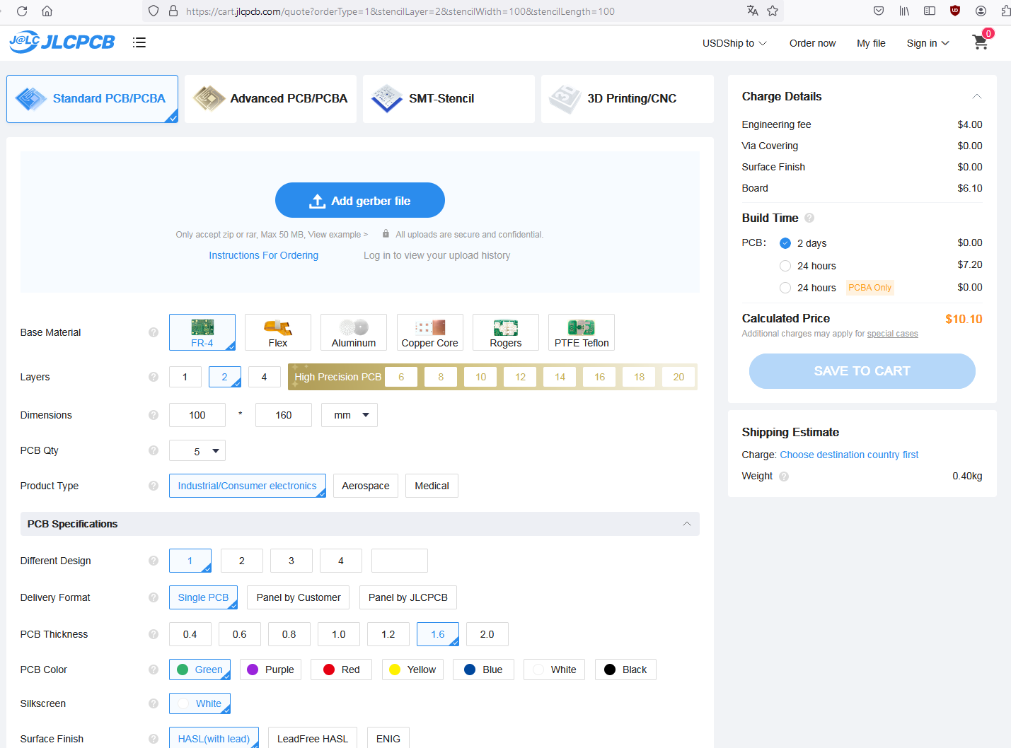Switch to SMT-Stencil tab
Viewport: 1011px width, 748px height.
click(449, 99)
